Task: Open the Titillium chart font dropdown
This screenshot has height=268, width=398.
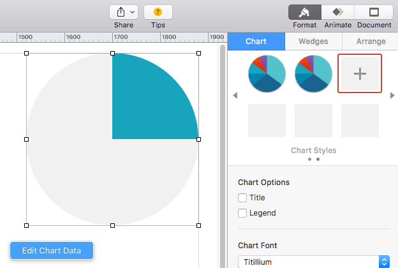Action: click(313, 262)
